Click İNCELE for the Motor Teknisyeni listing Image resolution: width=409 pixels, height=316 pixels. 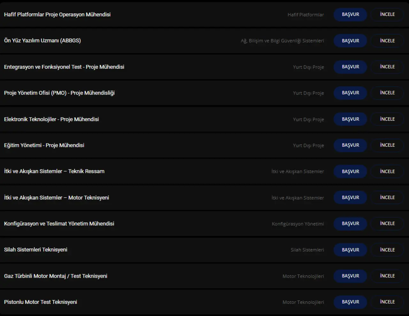coord(387,197)
